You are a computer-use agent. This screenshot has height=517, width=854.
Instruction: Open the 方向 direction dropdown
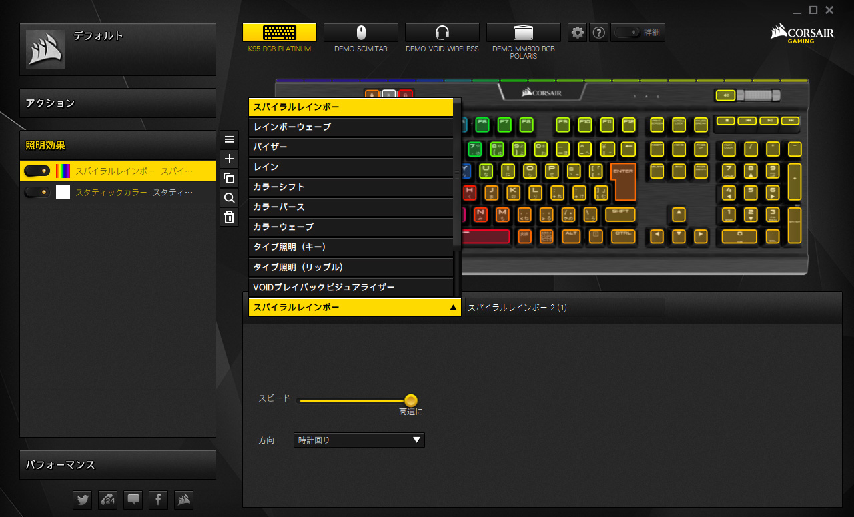(359, 440)
